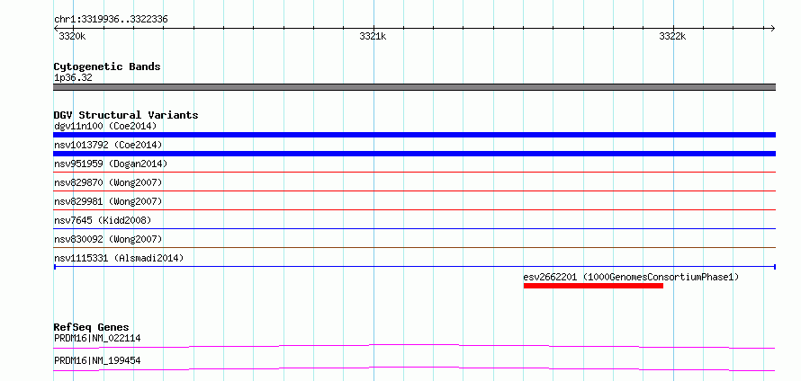
Task: Open the nsv951959 (Dogan2014) variant label
Action: point(111,164)
